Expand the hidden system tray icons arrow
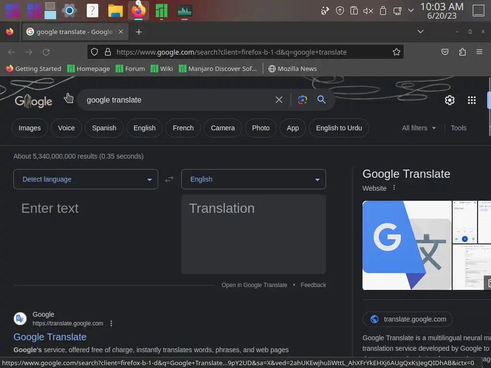 pyautogui.click(x=411, y=11)
